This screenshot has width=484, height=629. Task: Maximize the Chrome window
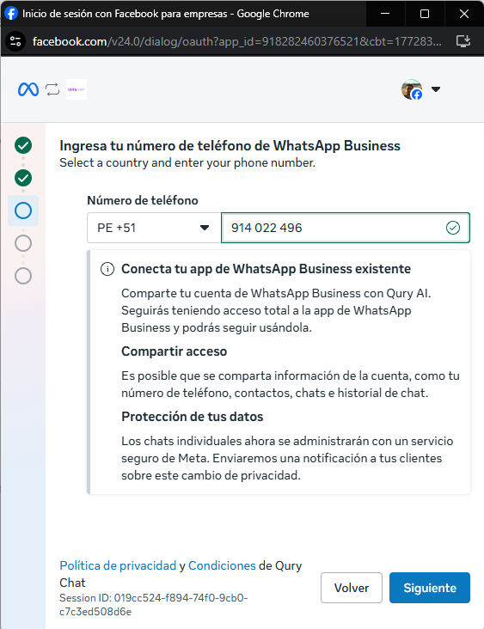425,14
